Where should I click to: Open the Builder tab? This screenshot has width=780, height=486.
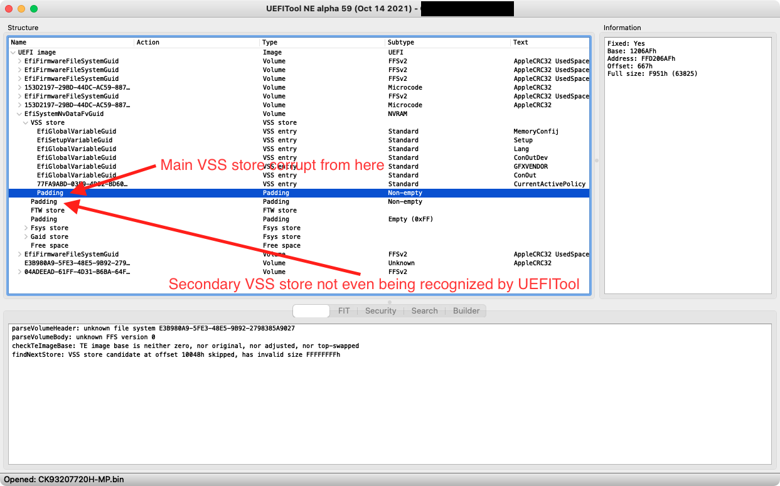(466, 310)
